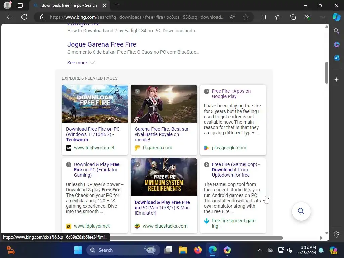Reload the page with Refresh icon
The image size is (344, 258).
click(x=24, y=17)
